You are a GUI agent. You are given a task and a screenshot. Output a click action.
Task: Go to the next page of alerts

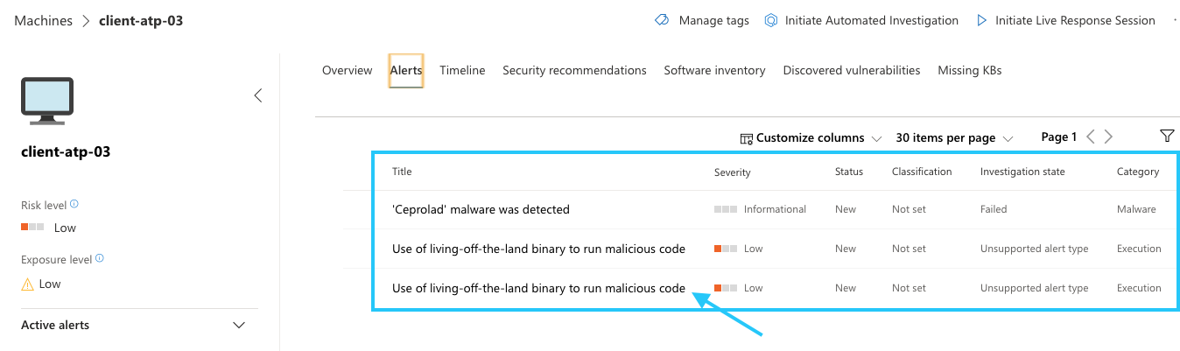coord(1109,137)
